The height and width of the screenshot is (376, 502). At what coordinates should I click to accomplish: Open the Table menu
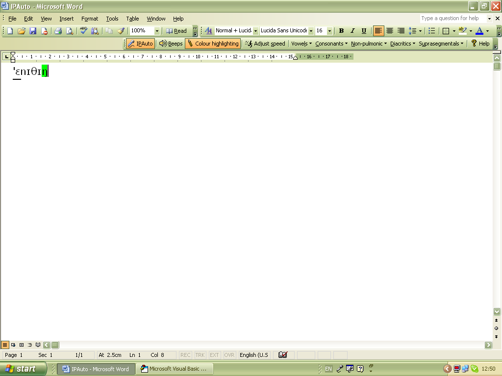(x=132, y=19)
